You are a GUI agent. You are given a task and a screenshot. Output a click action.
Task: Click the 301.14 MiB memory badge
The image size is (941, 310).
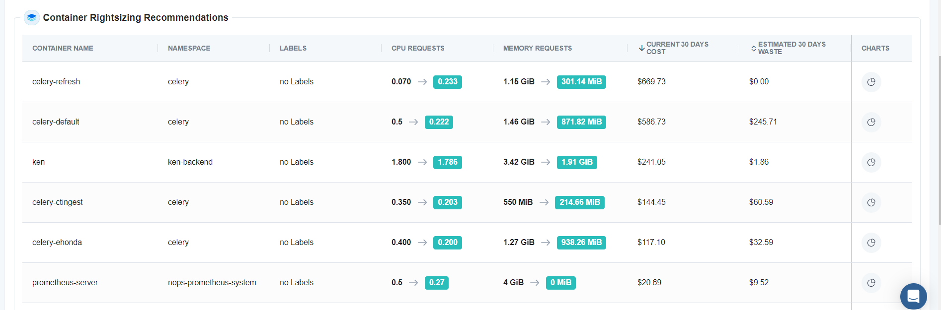click(581, 82)
